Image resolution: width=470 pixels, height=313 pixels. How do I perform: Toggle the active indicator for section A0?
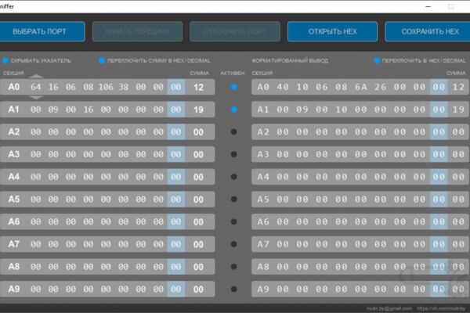[x=234, y=87]
